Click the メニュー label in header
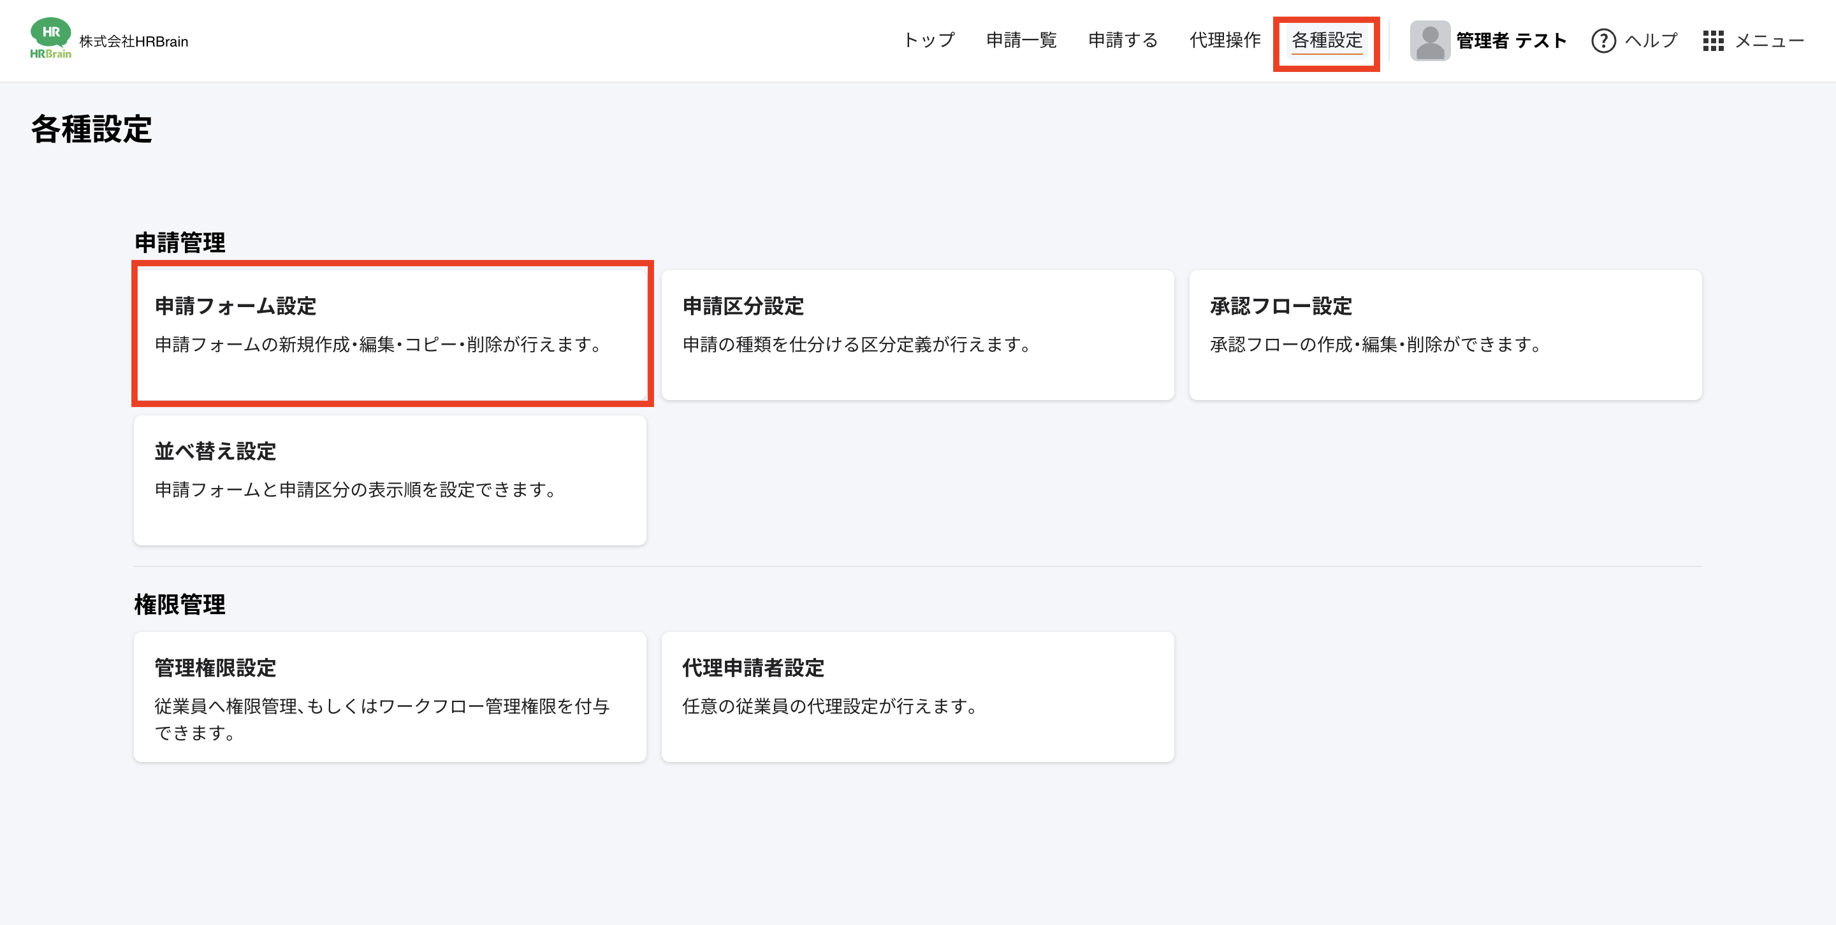 coord(1769,41)
